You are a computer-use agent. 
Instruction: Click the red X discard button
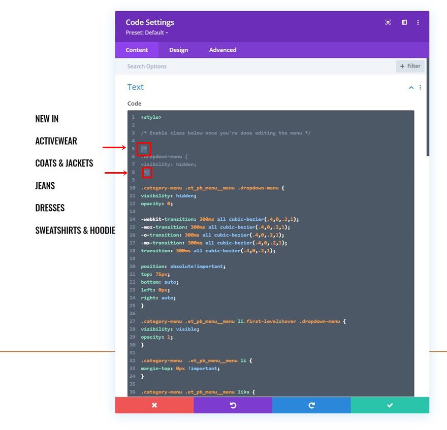click(x=154, y=405)
